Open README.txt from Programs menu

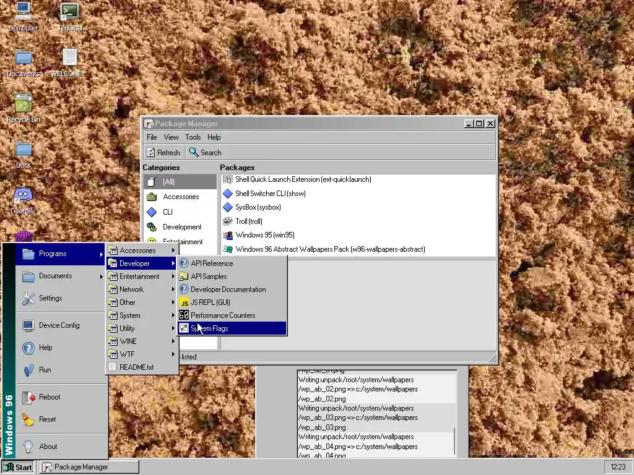tap(142, 367)
